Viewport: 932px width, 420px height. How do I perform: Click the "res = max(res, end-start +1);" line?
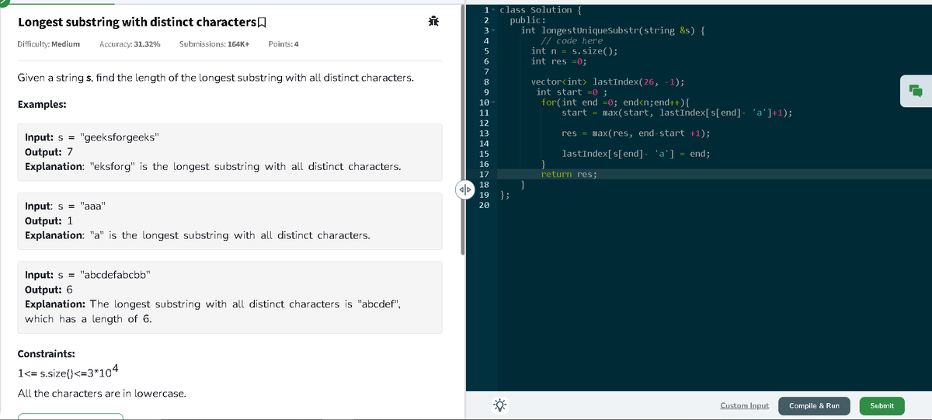click(x=635, y=134)
